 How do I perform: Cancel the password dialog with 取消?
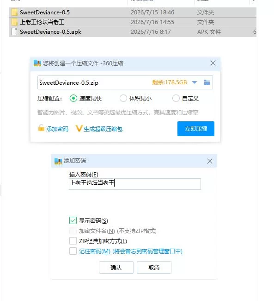point(154,267)
